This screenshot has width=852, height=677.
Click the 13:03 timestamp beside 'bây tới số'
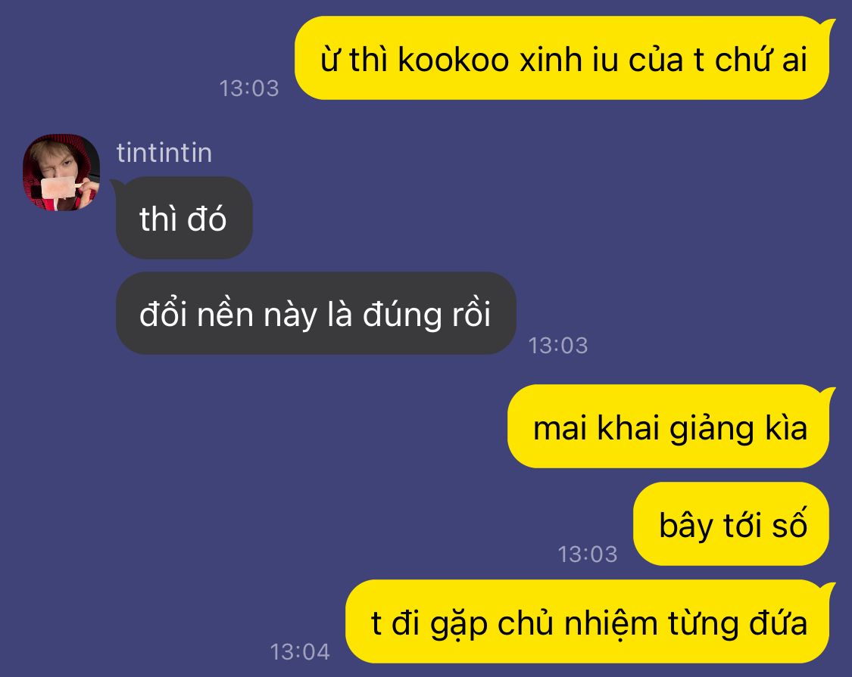pos(588,554)
